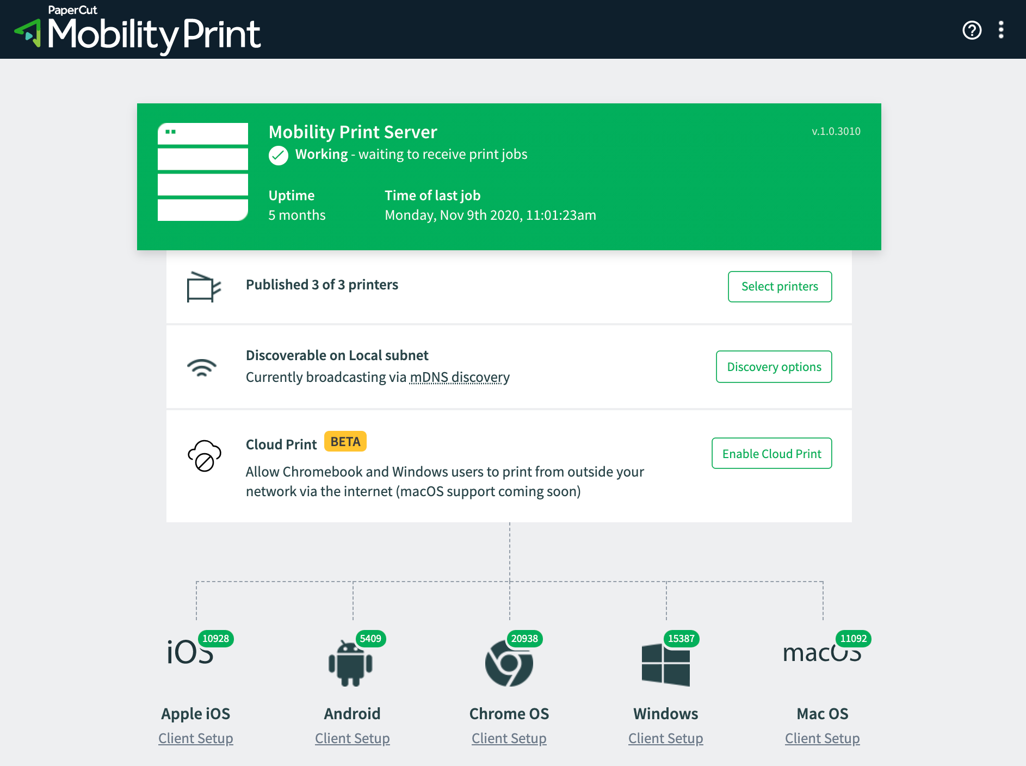This screenshot has width=1026, height=766.
Task: Click the macOS platform icon
Action: [822, 652]
